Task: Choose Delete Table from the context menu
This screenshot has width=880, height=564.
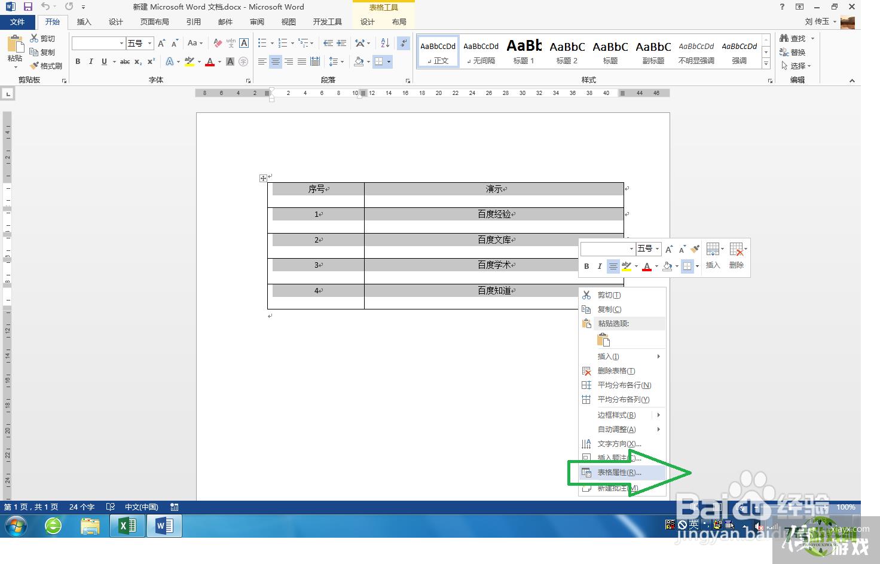Action: tap(622, 371)
